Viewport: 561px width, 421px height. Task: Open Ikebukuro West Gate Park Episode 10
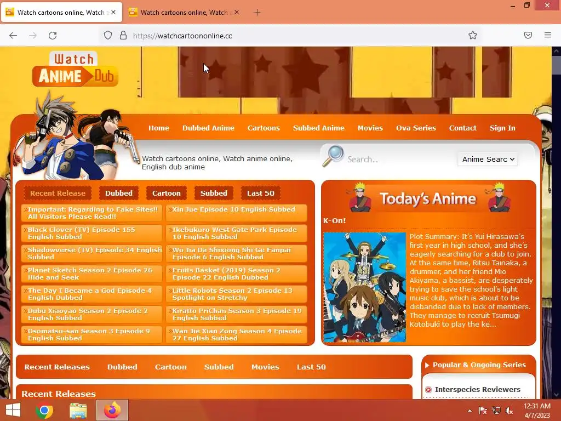point(237,233)
